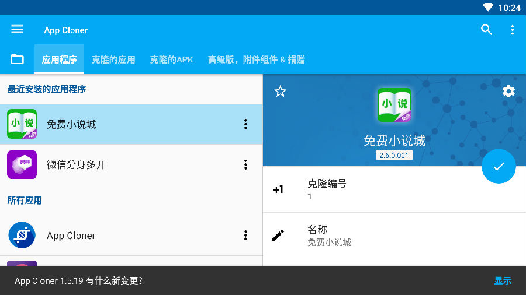
Task: Click the 所有应用 section header
Action: pyautogui.click(x=25, y=201)
